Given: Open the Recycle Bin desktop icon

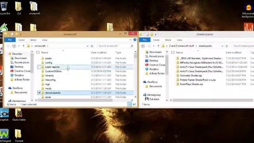Looking at the screenshot, I should click(x=4, y=8).
